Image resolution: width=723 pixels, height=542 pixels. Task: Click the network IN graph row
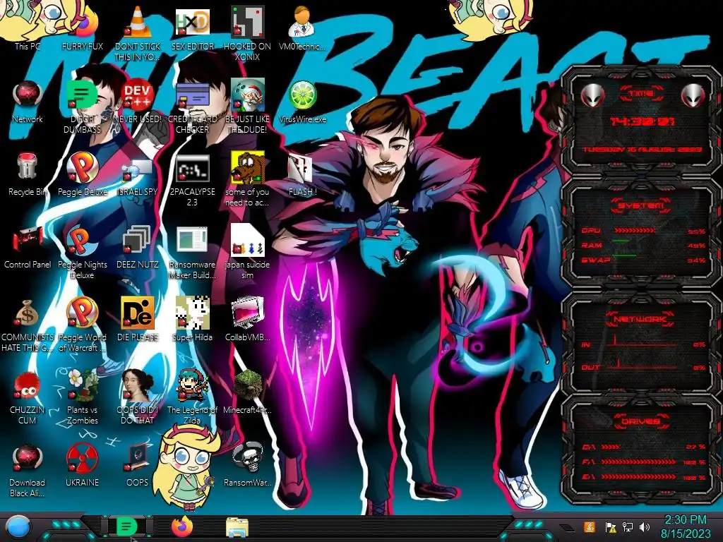(644, 342)
